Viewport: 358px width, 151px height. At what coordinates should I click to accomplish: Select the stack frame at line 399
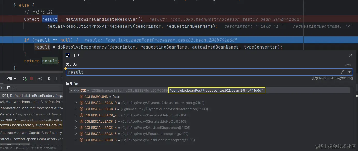click(31, 120)
